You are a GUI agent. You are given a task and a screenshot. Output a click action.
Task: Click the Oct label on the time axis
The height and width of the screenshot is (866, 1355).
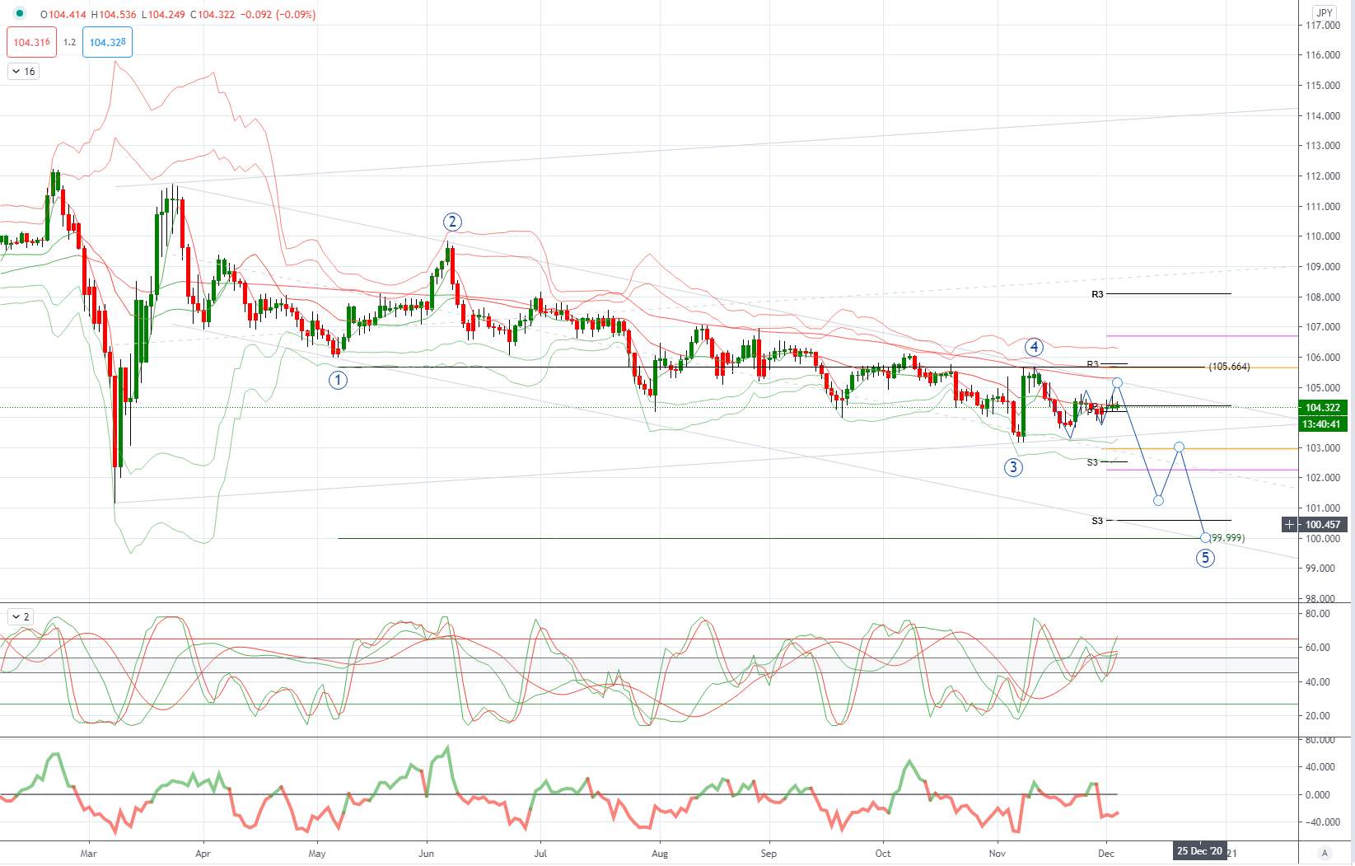tap(883, 853)
